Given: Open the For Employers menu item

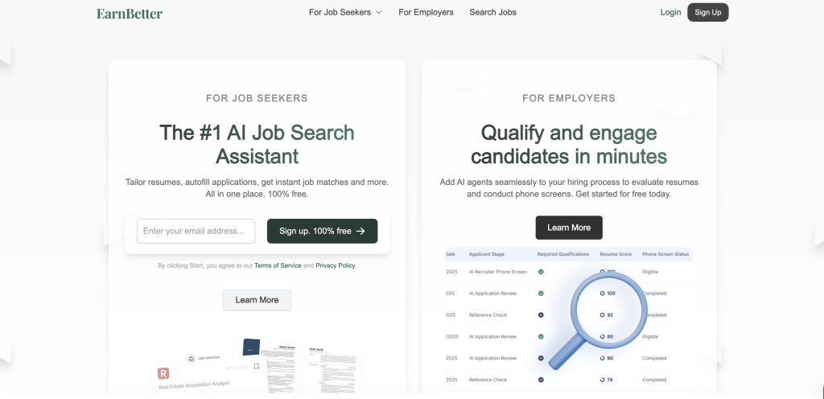Looking at the screenshot, I should click(426, 13).
